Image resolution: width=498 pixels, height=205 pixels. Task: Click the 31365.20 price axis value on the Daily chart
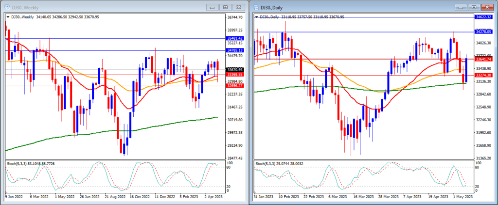point(483,158)
